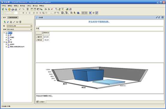Viewport: 166px width, 109px height.
Task: Click the Export toolbar icon
Action: 67,9
